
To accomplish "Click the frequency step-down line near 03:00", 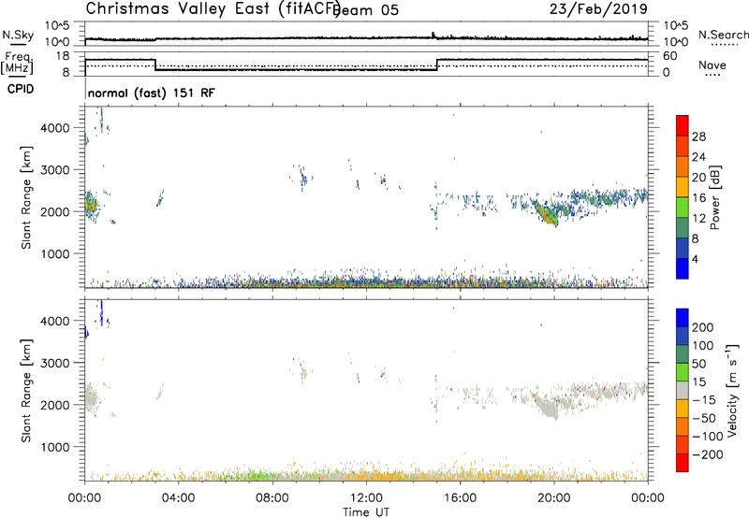I will tap(155, 65).
